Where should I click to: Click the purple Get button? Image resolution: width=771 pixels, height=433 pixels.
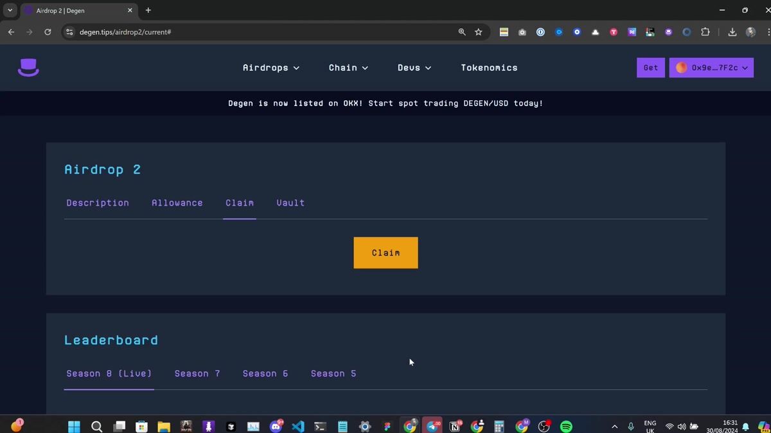(651, 67)
